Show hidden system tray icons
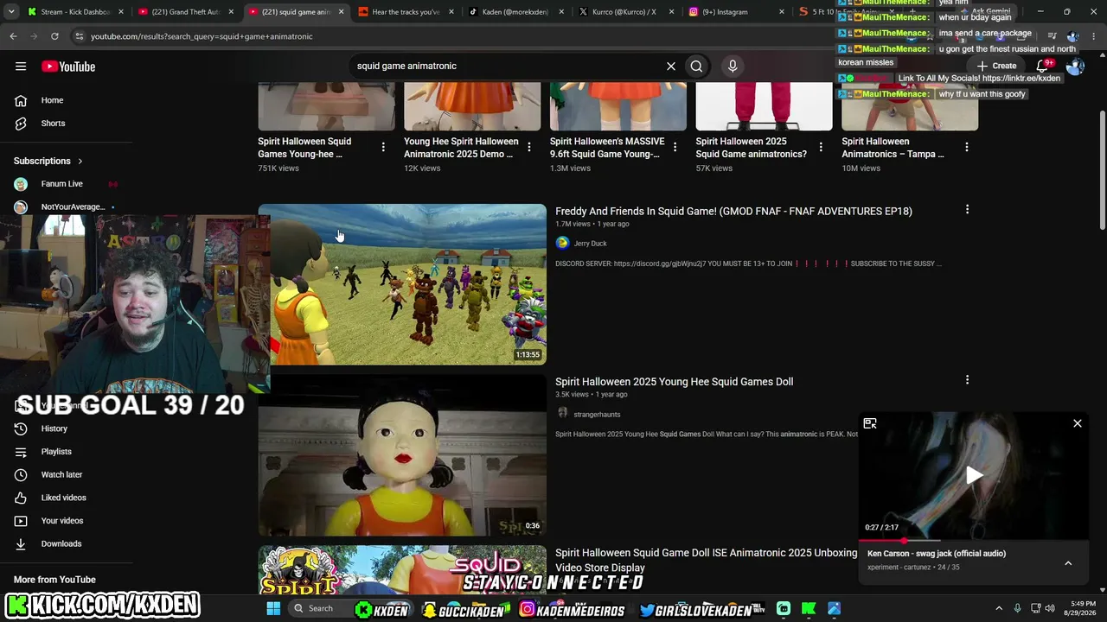 999,608
